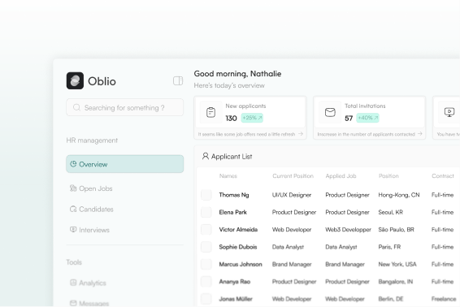Click the Candidates sidebar icon
The image size is (460, 307).
73,209
